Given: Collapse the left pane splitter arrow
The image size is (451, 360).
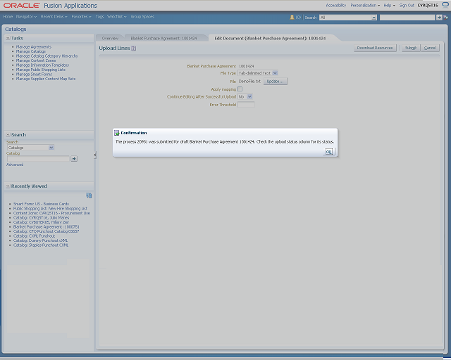Looking at the screenshot, I should (x=95, y=155).
